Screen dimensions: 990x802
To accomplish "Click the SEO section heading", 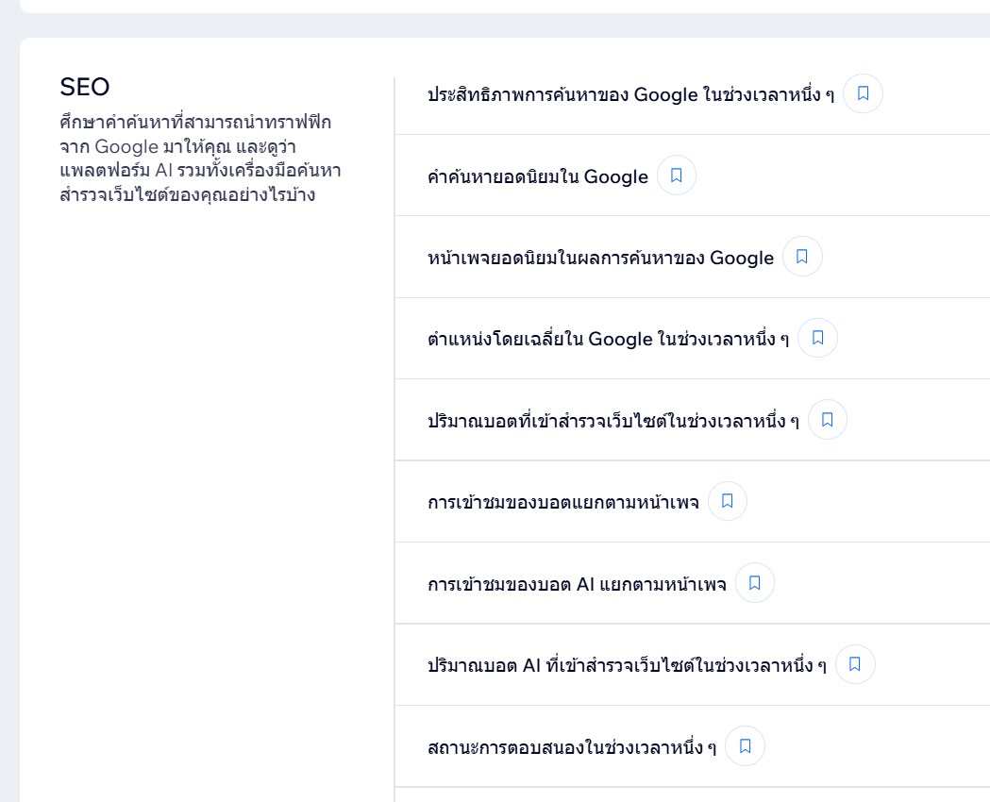I will 85,87.
